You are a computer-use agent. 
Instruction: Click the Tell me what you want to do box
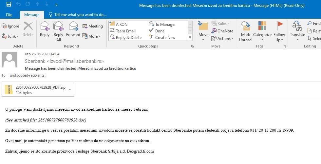tap(78, 15)
